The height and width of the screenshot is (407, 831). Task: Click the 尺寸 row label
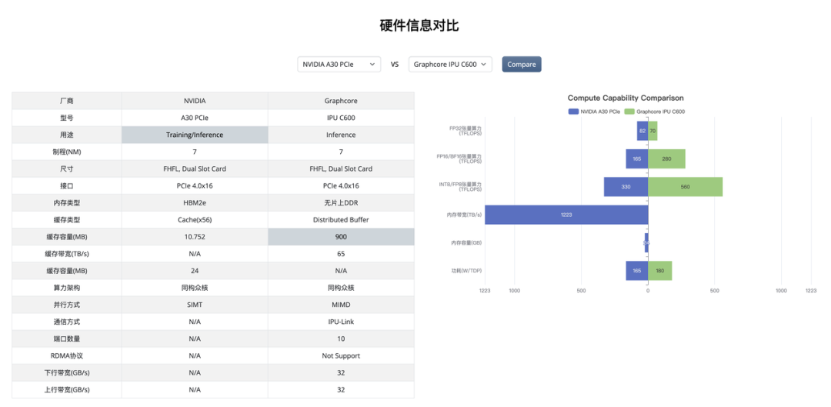(x=67, y=168)
